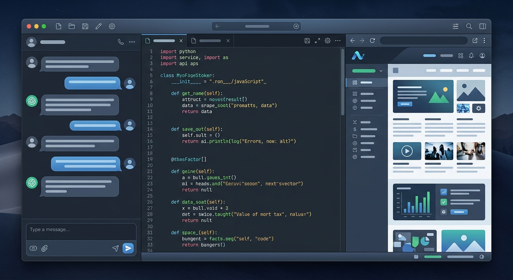Open the page in external window icon

(475, 41)
